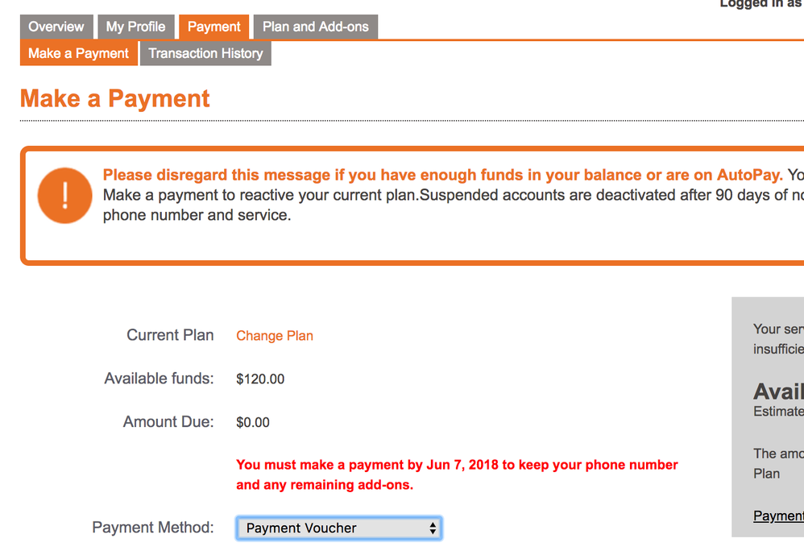Click the Change Plan link
This screenshot has height=555, width=804.
coord(275,336)
